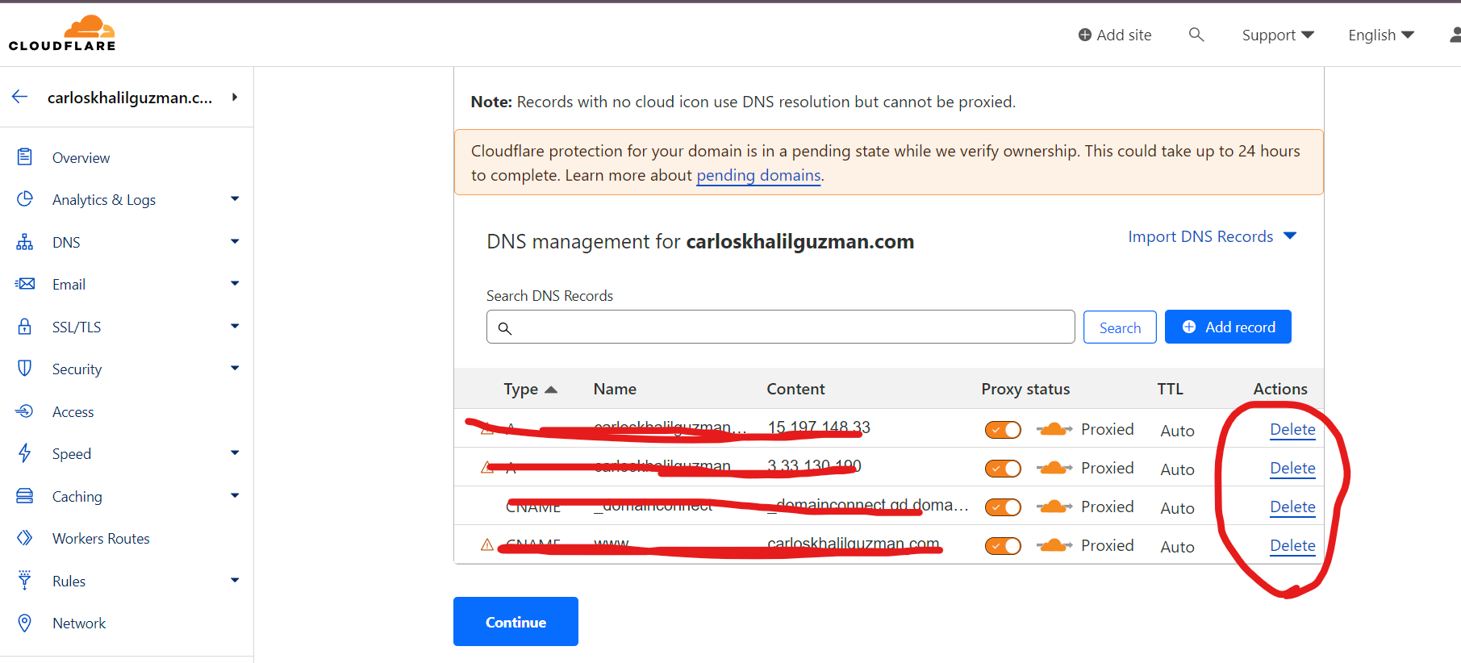Click the Proxy status column header

coord(1025,389)
